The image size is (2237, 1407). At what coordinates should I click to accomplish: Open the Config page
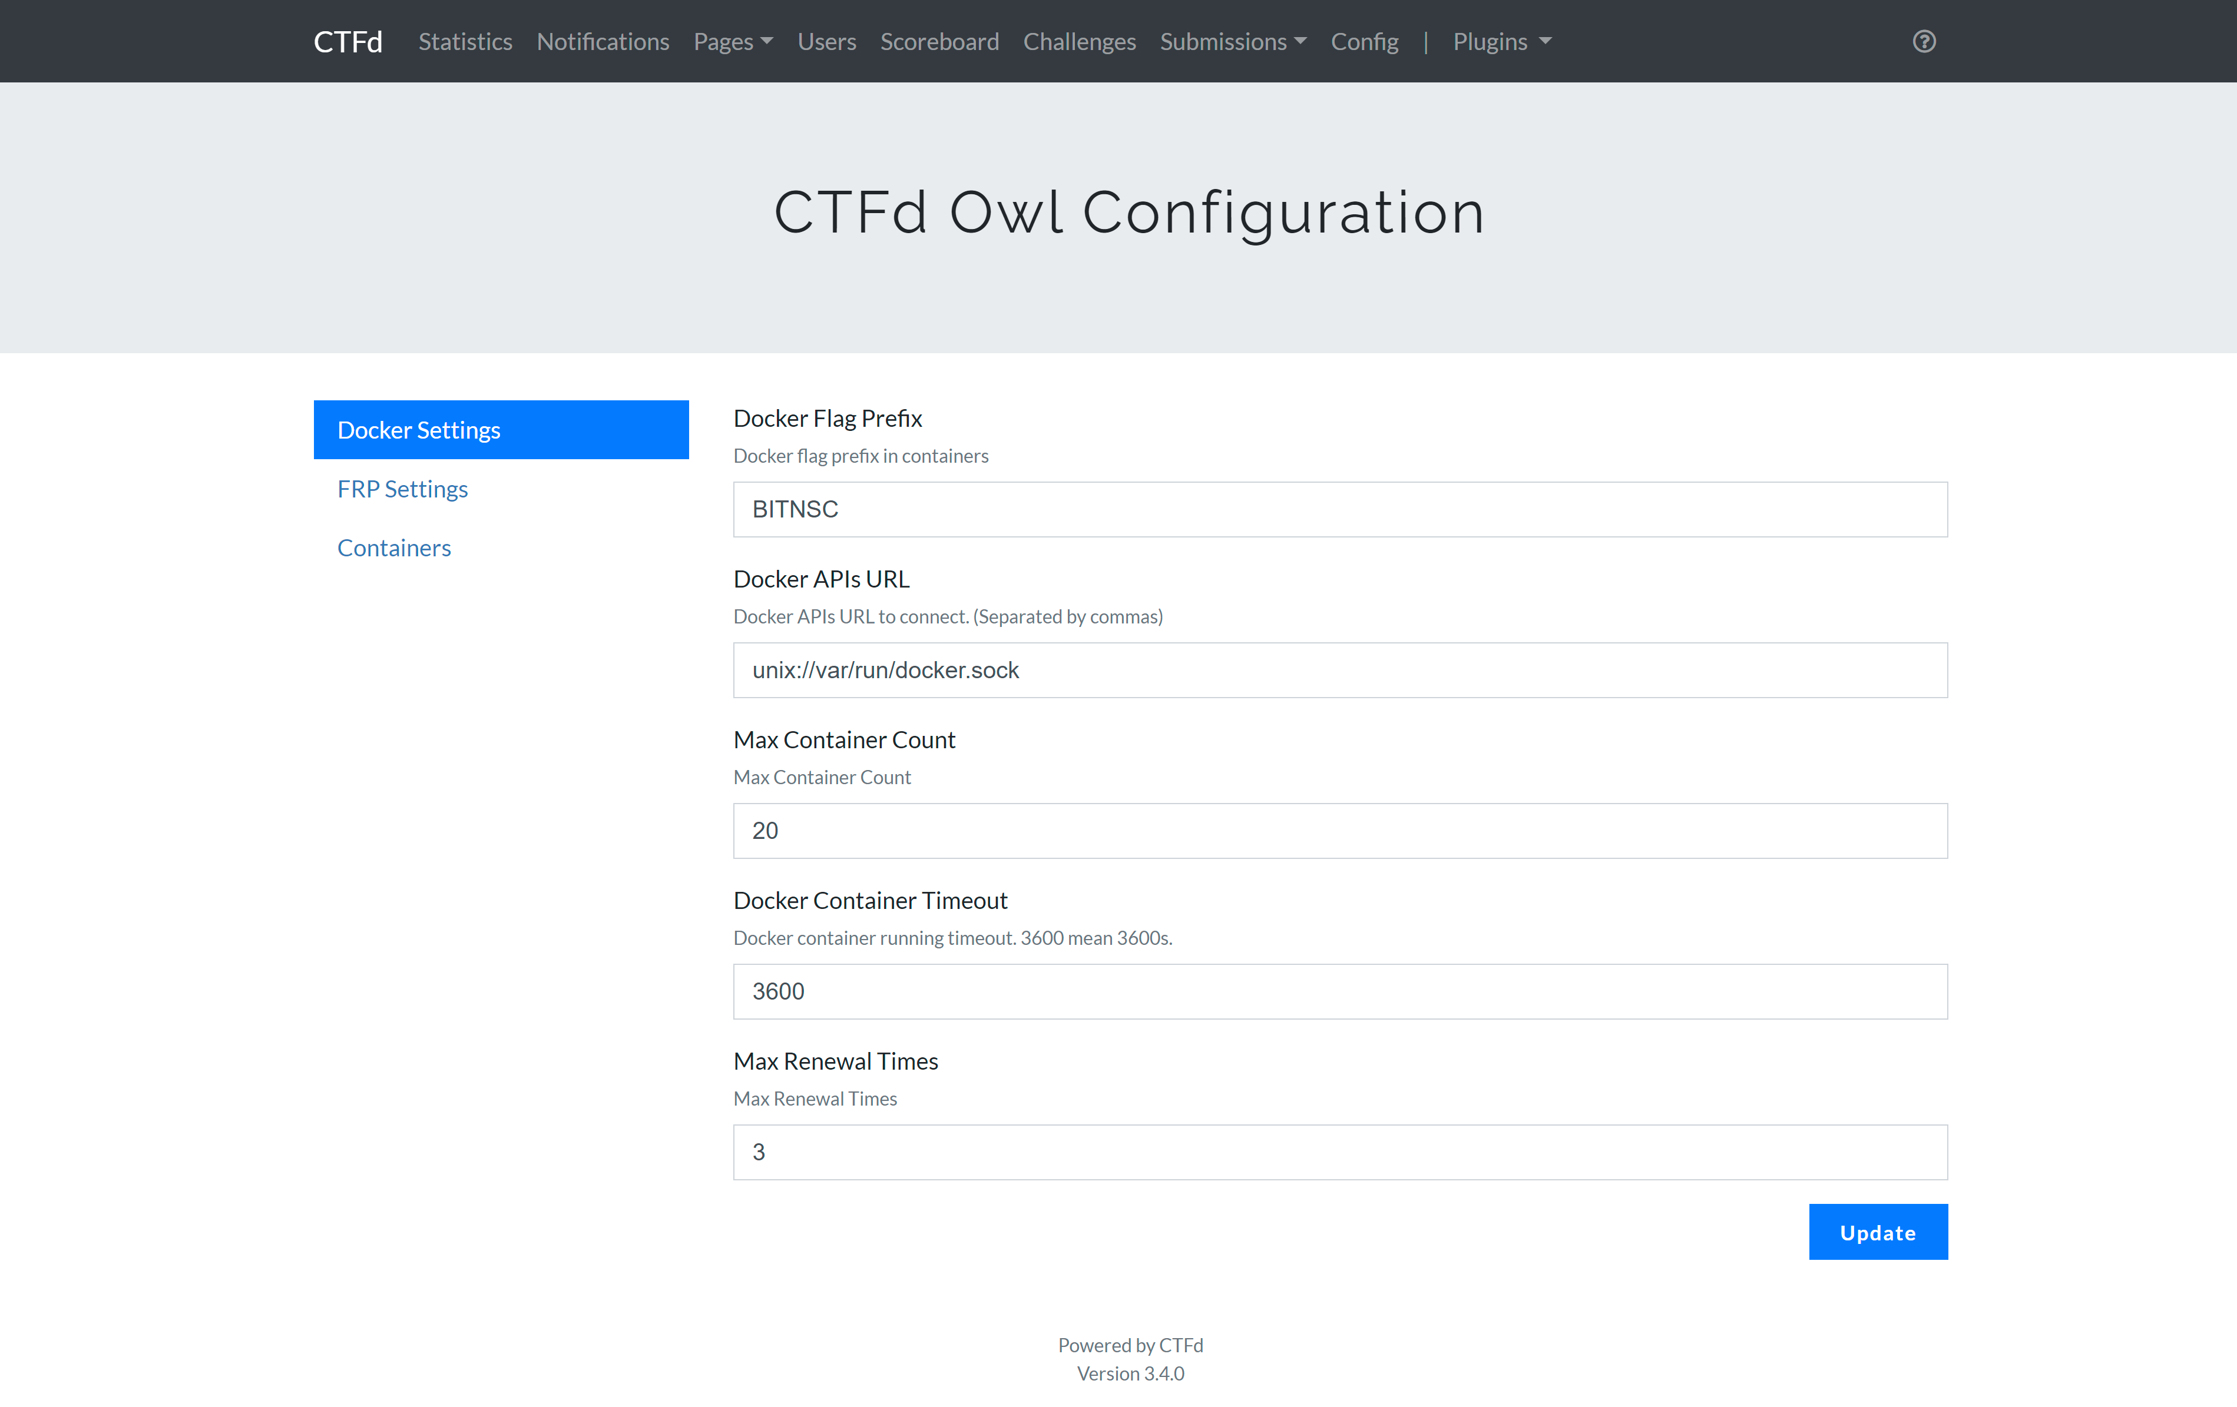(1364, 42)
